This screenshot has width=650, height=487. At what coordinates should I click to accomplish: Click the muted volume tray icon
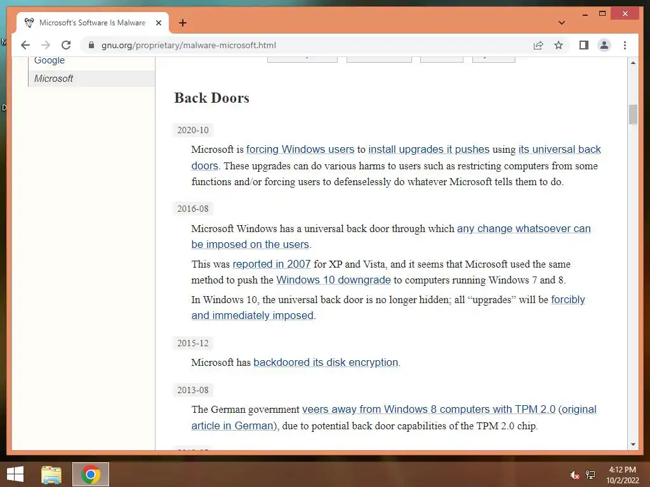coord(574,475)
